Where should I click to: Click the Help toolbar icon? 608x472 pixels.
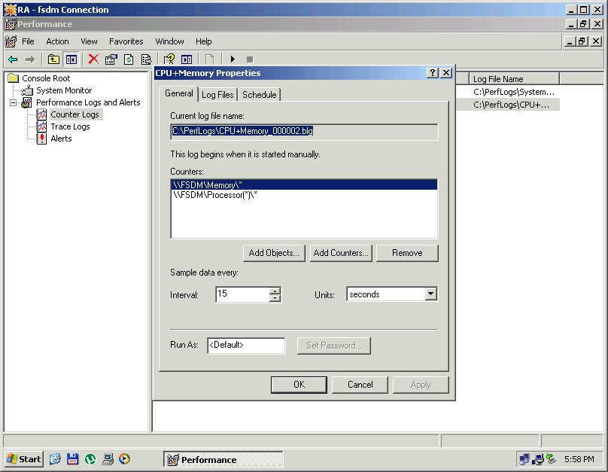169,59
